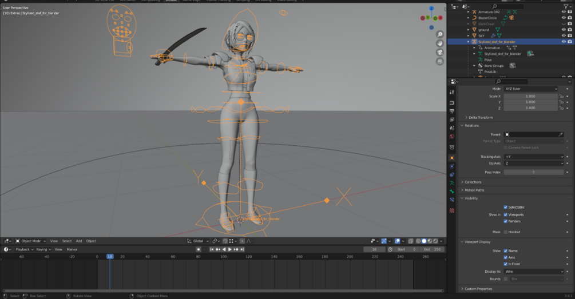Toggle X-ray display in viewport header
Screen dimensions: 575x299
coord(411,241)
